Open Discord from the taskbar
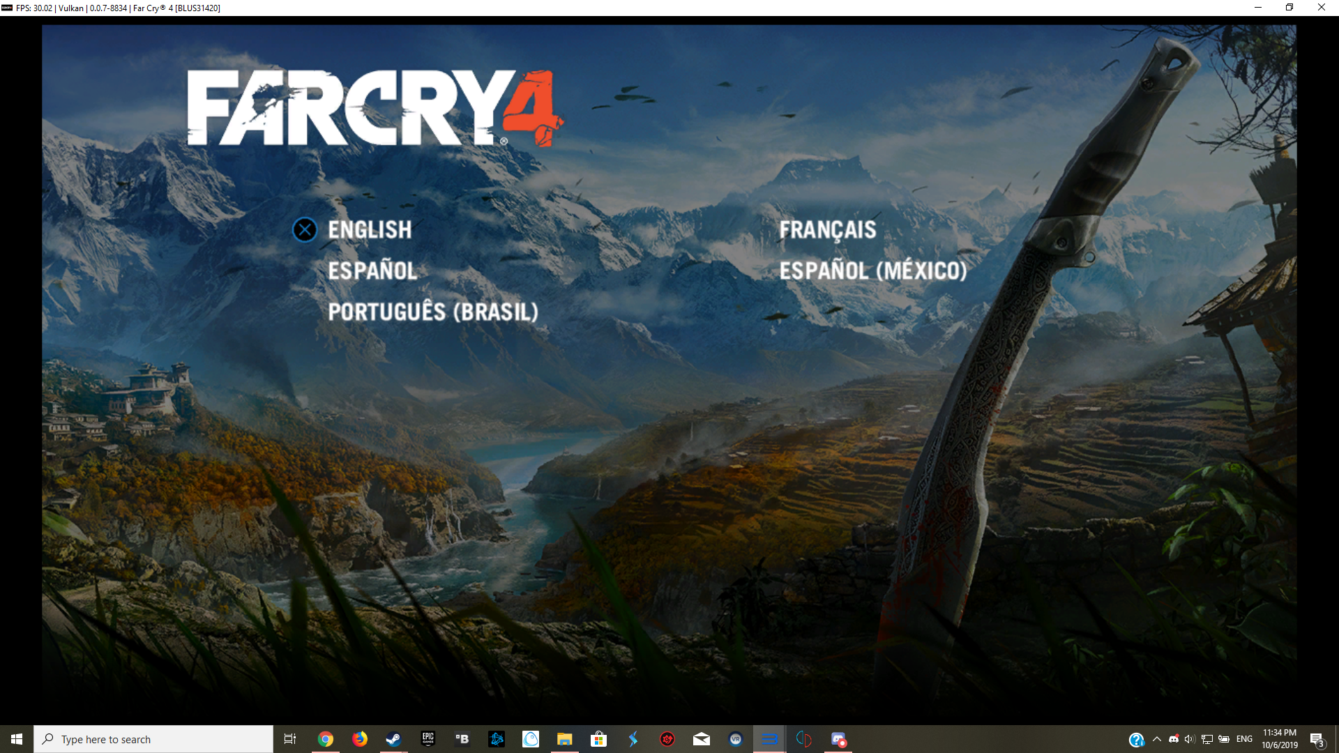The image size is (1339, 753). 838,739
